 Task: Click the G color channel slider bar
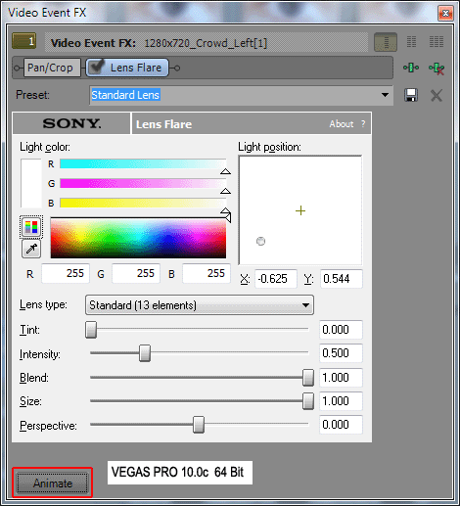(x=143, y=183)
